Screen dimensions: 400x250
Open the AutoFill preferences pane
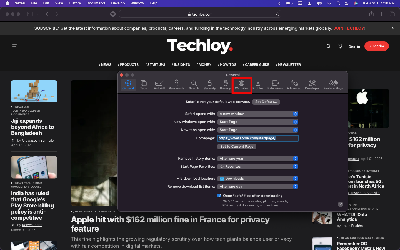click(159, 85)
